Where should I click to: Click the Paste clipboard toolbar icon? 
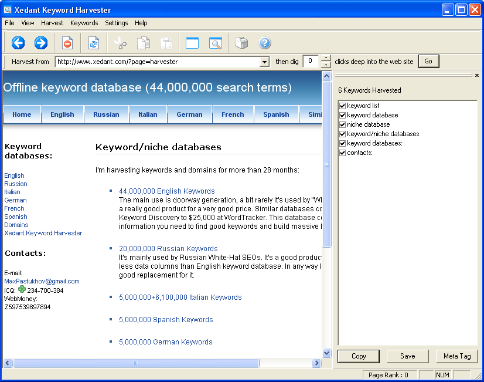166,43
